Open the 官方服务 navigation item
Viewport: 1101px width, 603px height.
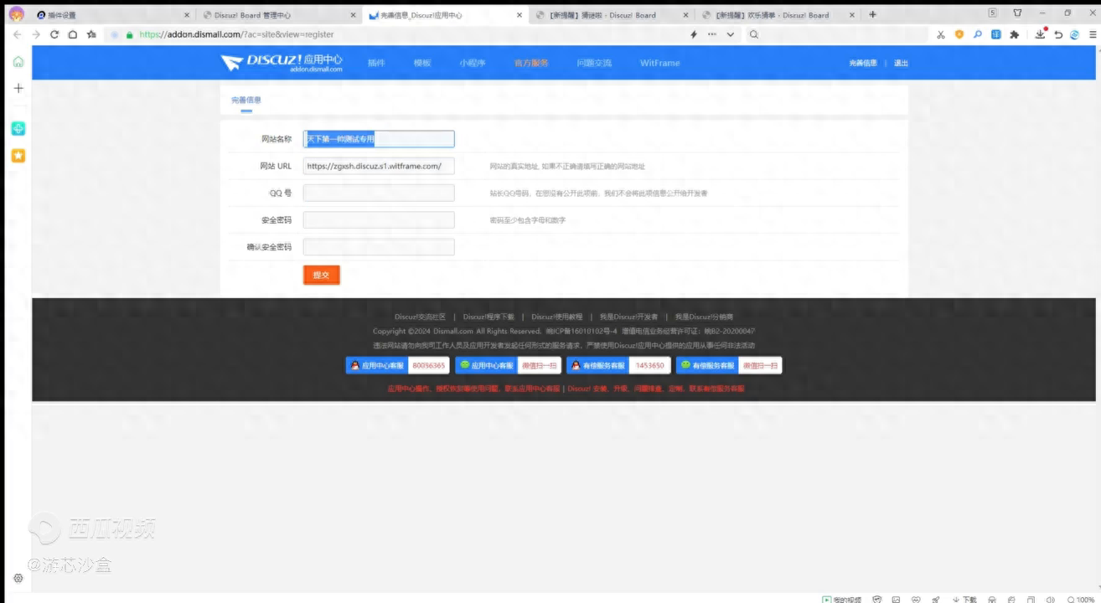coord(530,63)
